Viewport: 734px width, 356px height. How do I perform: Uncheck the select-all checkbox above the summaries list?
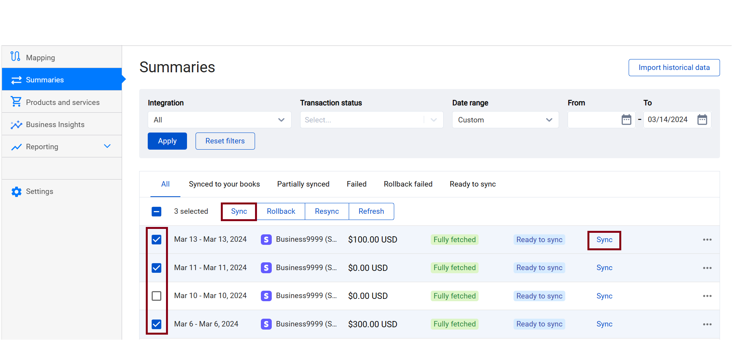(x=157, y=211)
